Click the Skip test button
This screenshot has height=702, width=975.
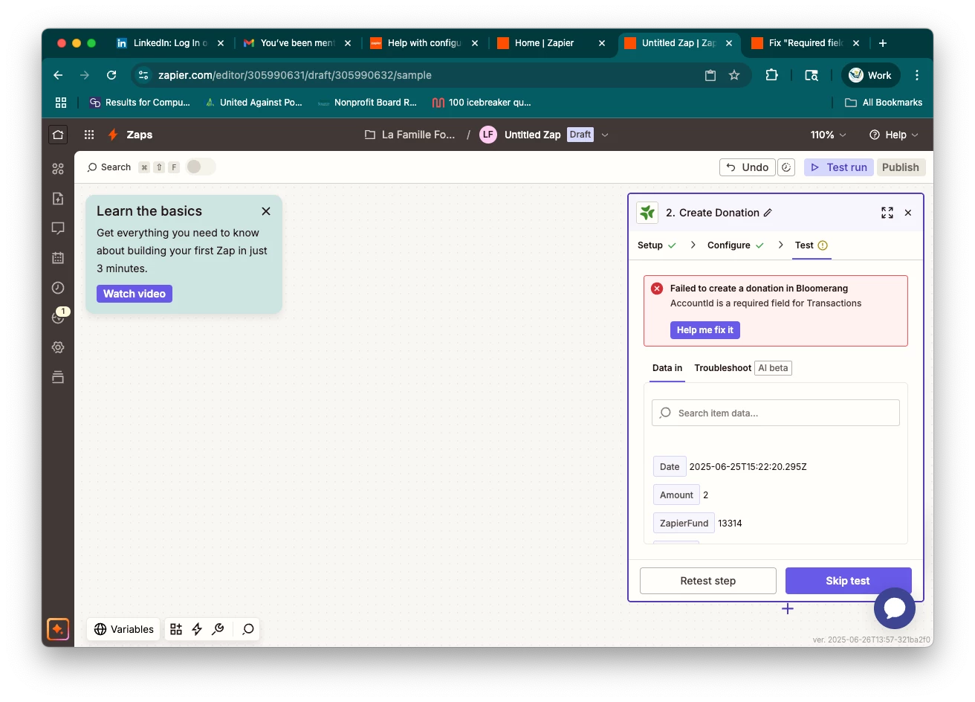[848, 581]
